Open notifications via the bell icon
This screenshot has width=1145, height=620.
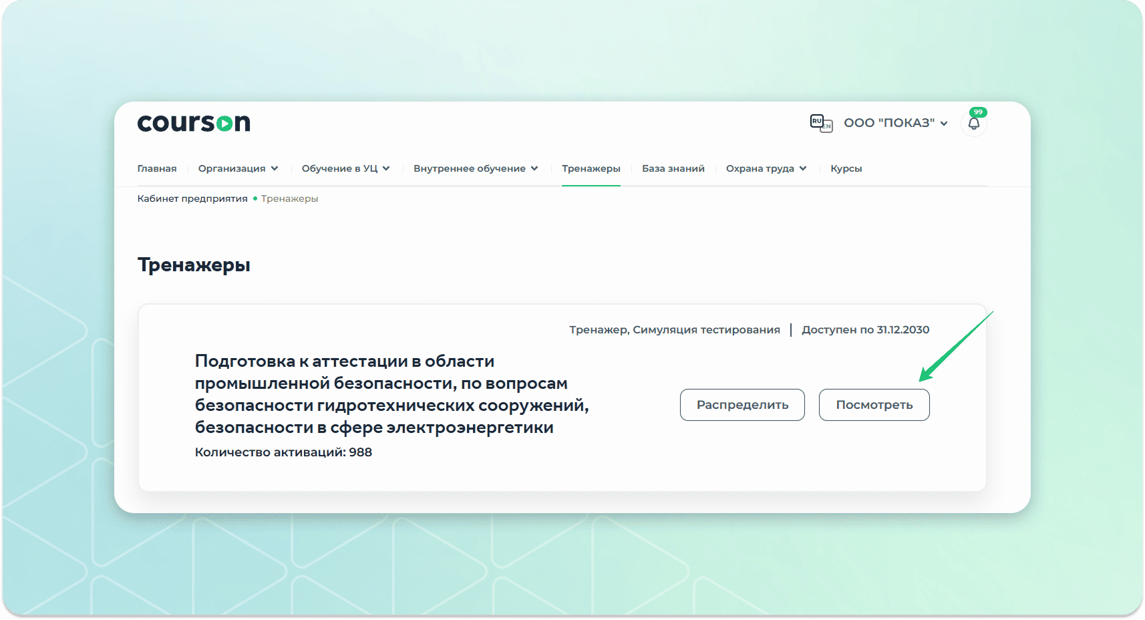tap(973, 124)
